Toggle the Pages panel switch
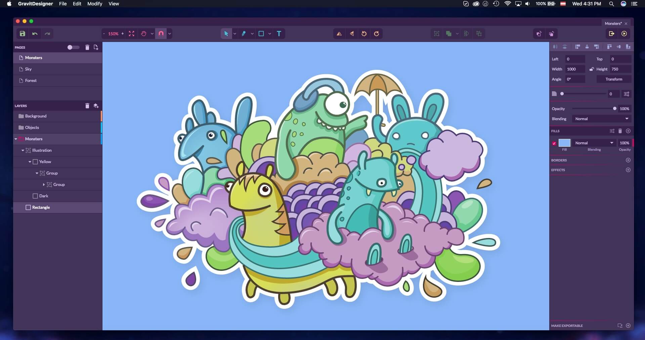Image resolution: width=645 pixels, height=340 pixels. tap(73, 47)
